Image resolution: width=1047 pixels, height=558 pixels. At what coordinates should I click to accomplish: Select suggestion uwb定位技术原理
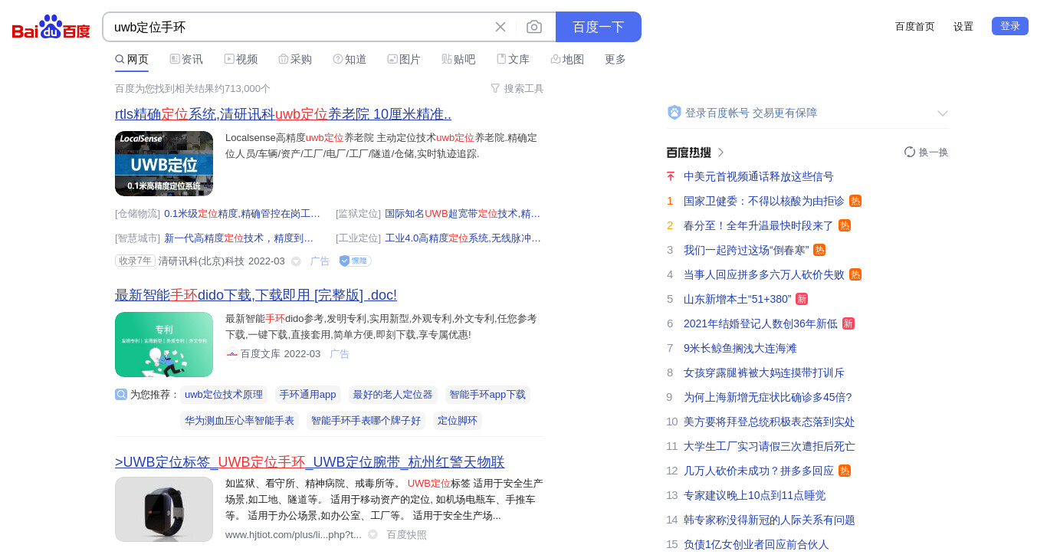tap(224, 395)
